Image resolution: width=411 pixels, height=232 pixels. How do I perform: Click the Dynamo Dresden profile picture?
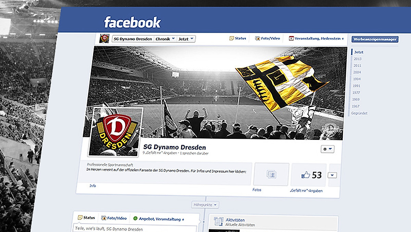[115, 131]
